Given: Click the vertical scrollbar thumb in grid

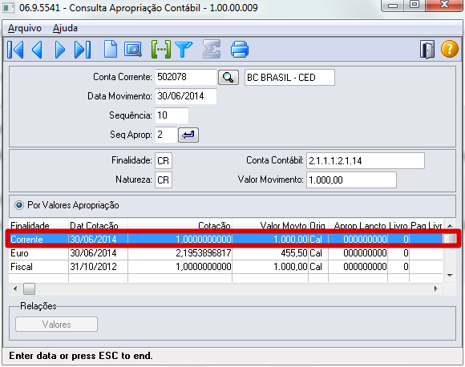Looking at the screenshot, I should click(450, 238).
